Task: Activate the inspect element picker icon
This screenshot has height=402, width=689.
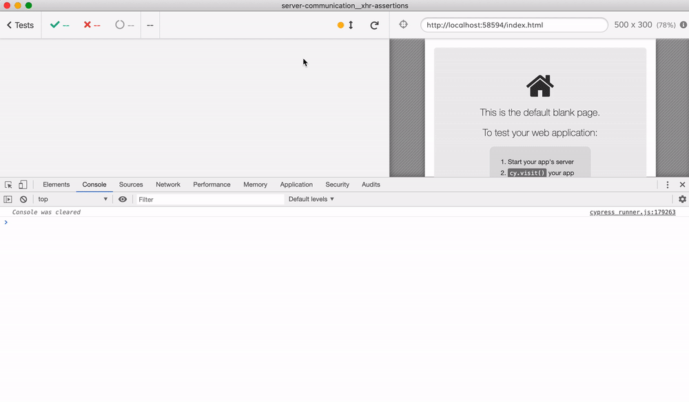Action: [8, 184]
